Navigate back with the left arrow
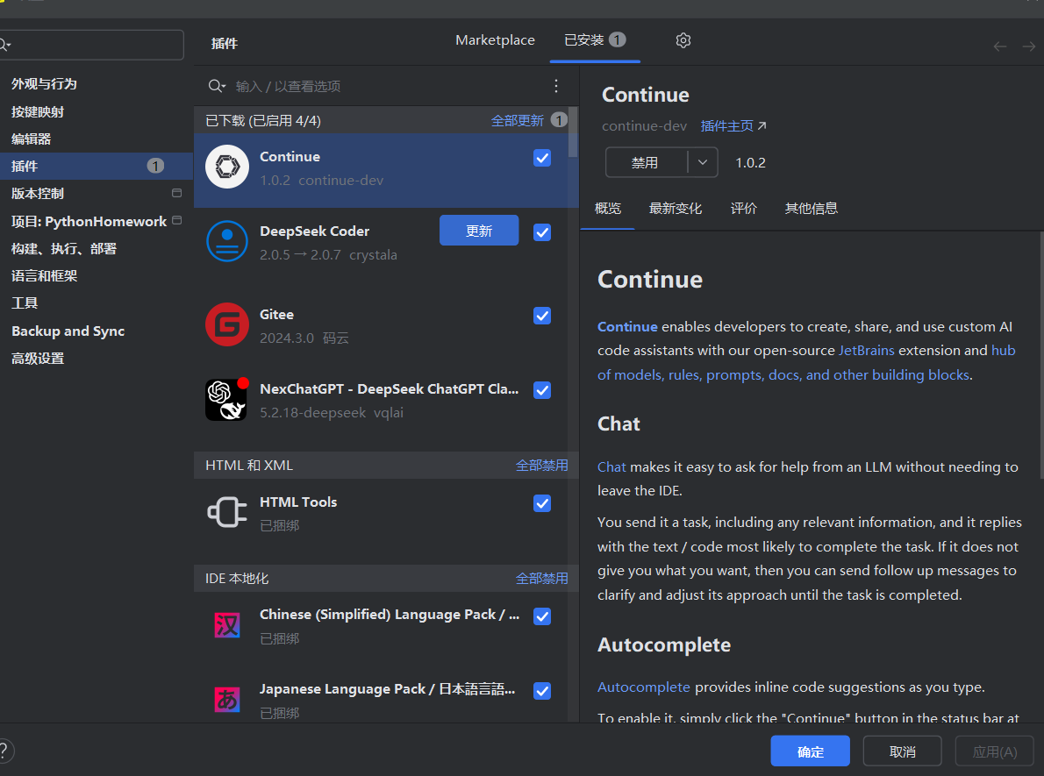 [x=999, y=46]
